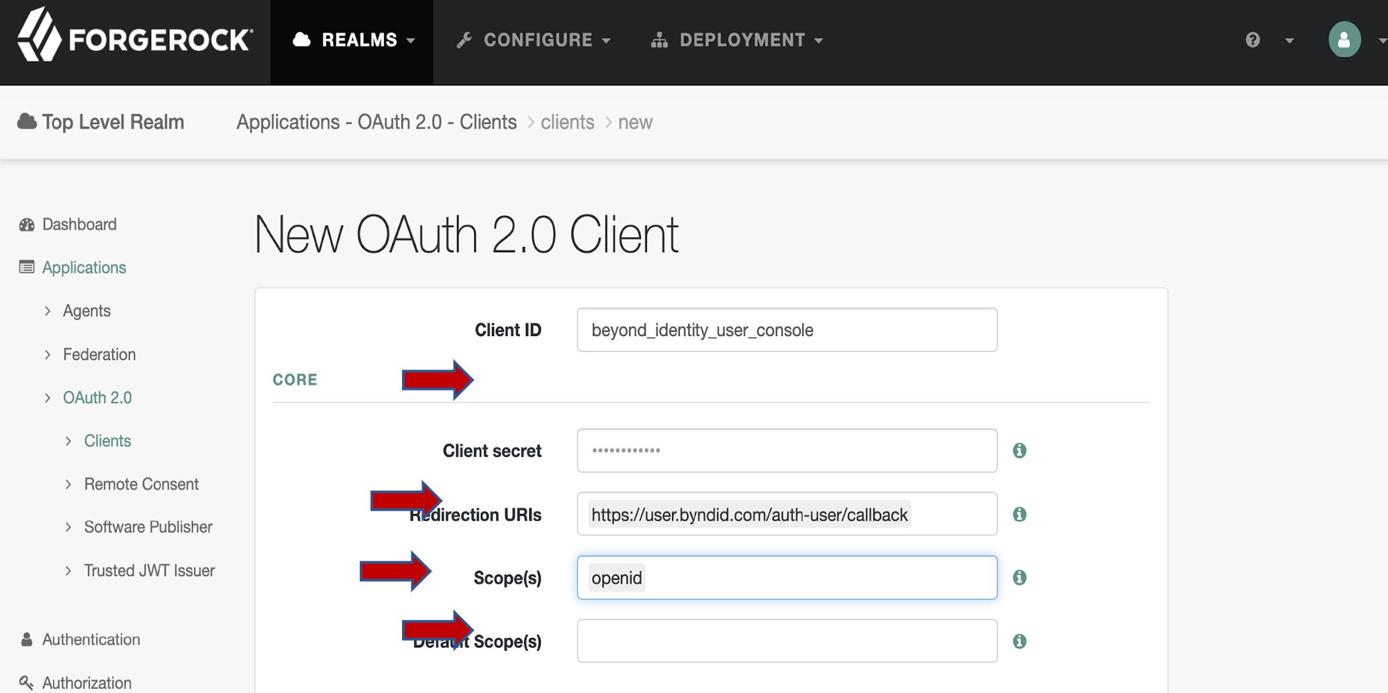Click the info icon beside Redirection URIs
The image size is (1388, 693).
tap(1019, 515)
